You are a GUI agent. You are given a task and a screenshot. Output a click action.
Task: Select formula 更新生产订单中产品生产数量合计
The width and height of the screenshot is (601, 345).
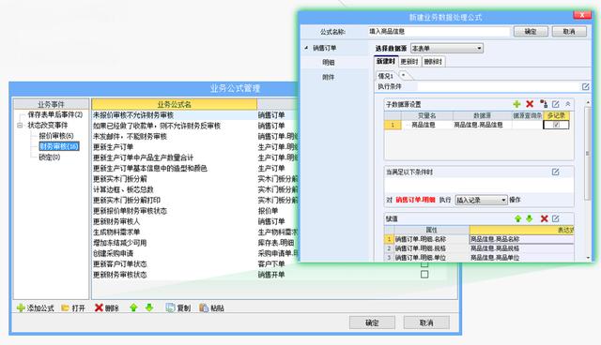[144, 157]
